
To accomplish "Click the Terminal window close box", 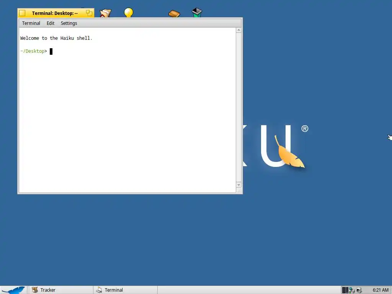I will (22, 13).
